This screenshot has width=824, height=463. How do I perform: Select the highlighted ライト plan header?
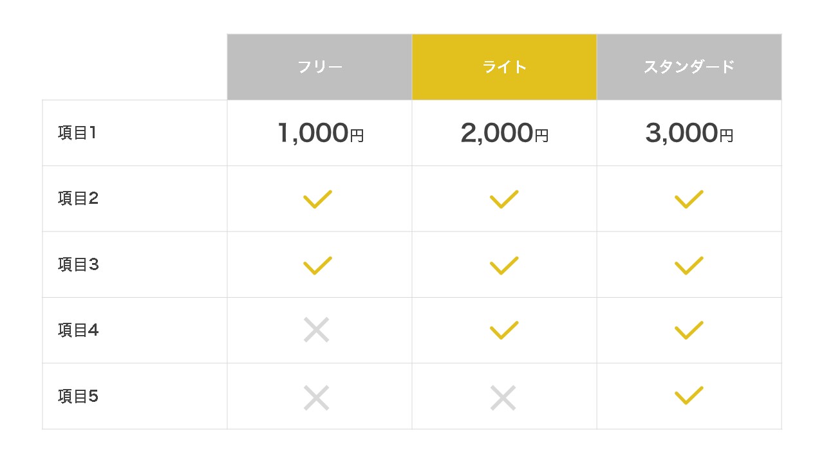(504, 67)
